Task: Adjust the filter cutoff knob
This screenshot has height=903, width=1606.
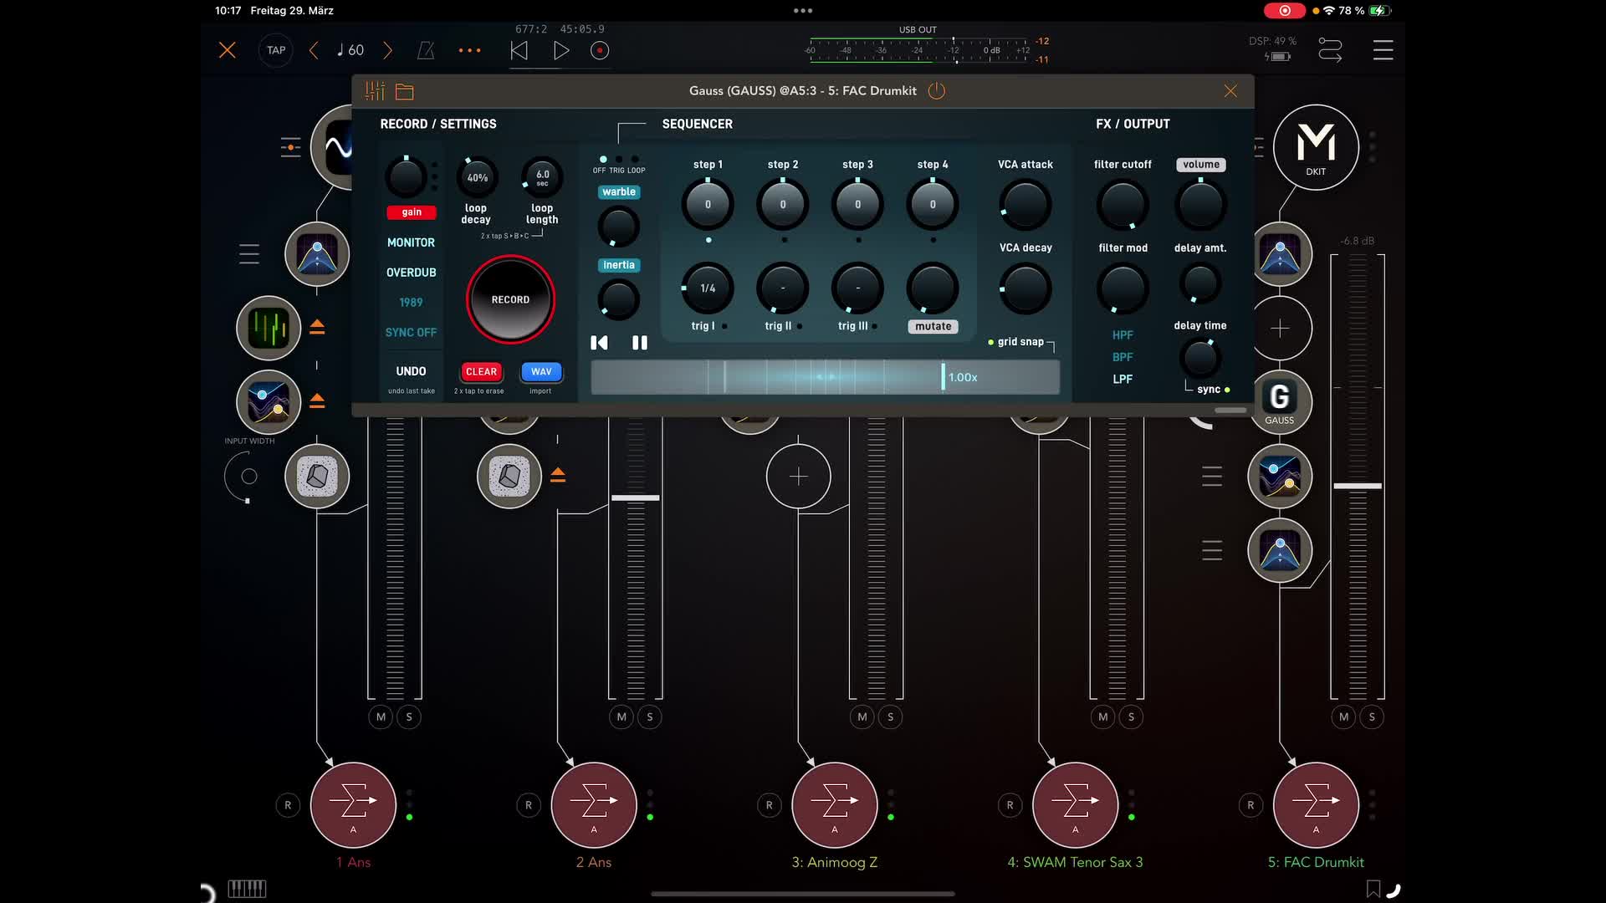Action: tap(1123, 204)
